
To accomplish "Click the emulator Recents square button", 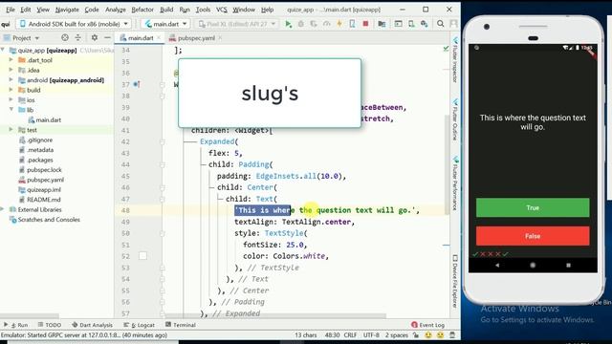I will pos(568,265).
